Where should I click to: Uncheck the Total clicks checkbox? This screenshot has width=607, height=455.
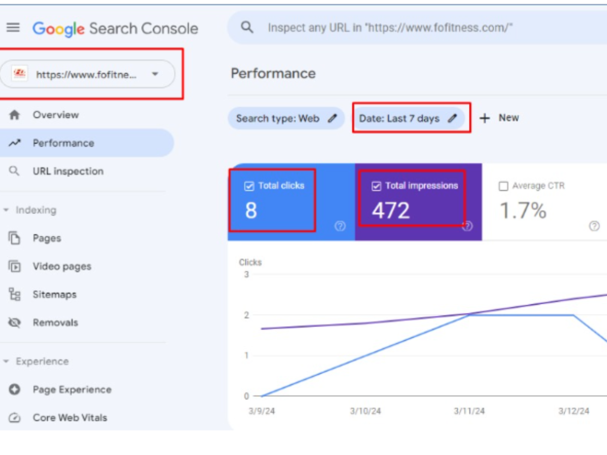point(249,186)
